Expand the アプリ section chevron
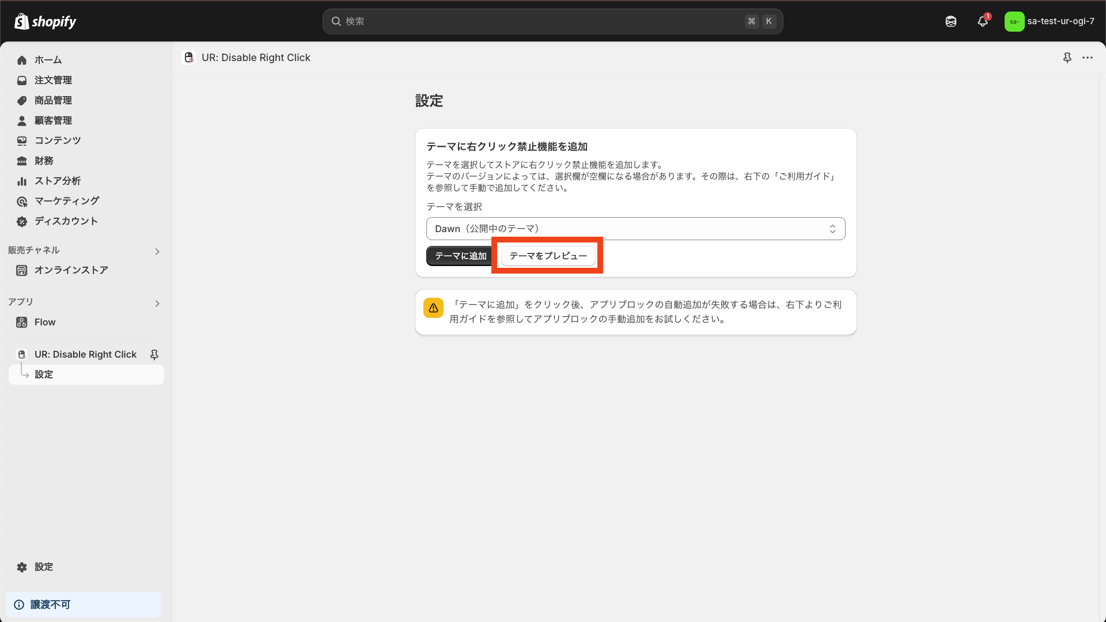Image resolution: width=1106 pixels, height=622 pixels. pyautogui.click(x=157, y=304)
